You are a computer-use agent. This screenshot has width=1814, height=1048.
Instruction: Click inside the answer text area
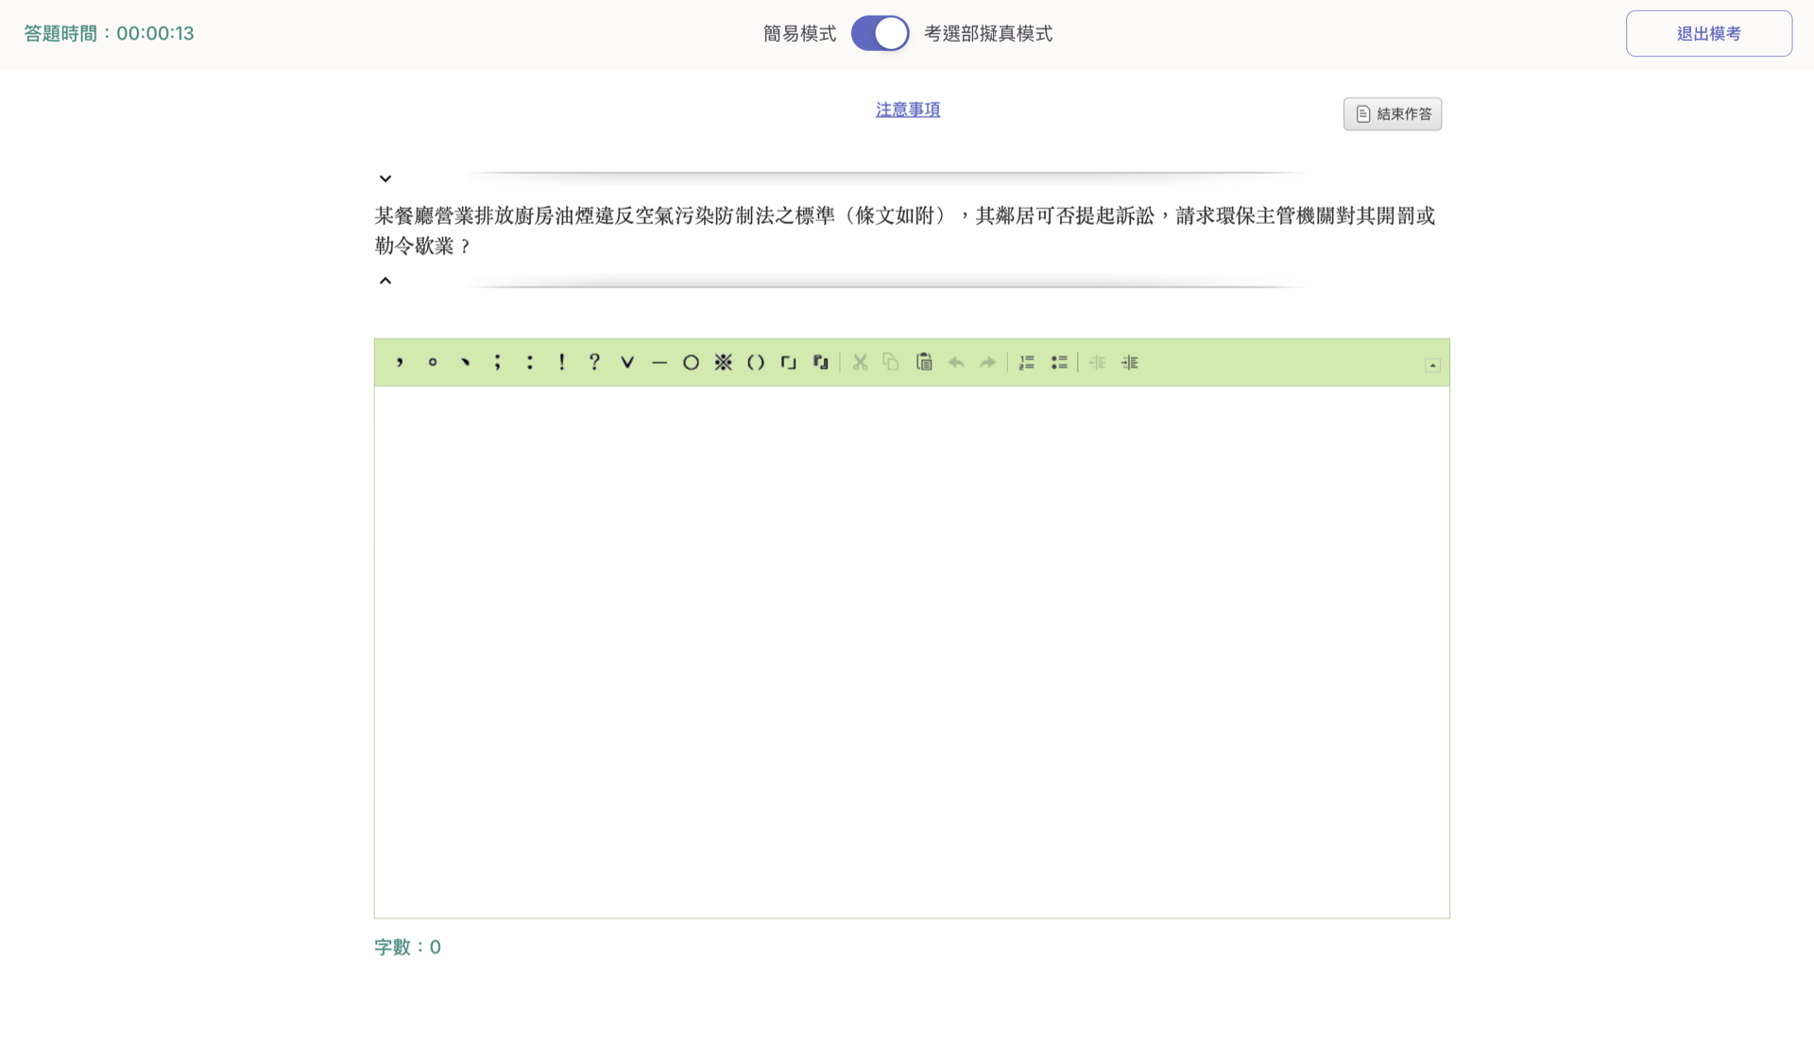[911, 652]
